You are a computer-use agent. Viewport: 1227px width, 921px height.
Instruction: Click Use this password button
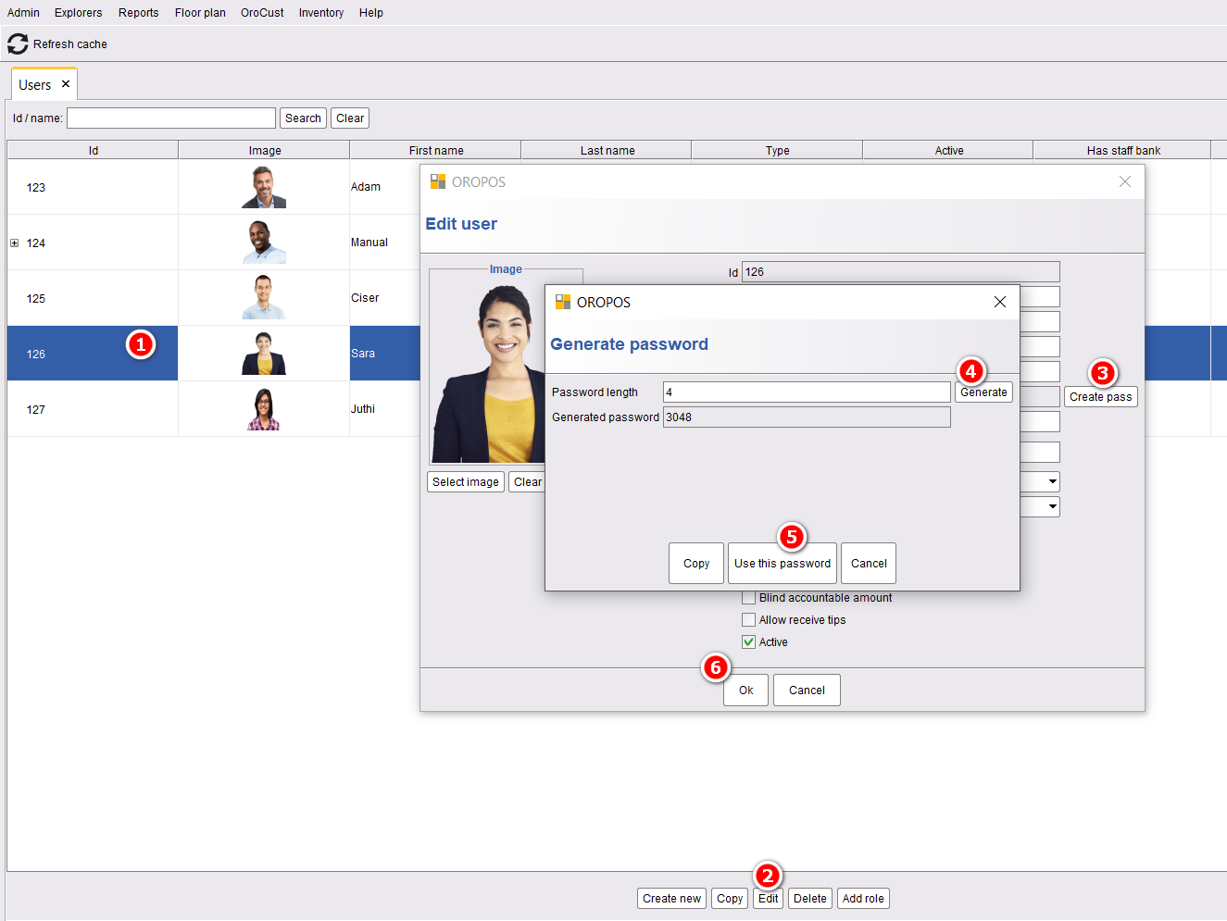(x=783, y=564)
